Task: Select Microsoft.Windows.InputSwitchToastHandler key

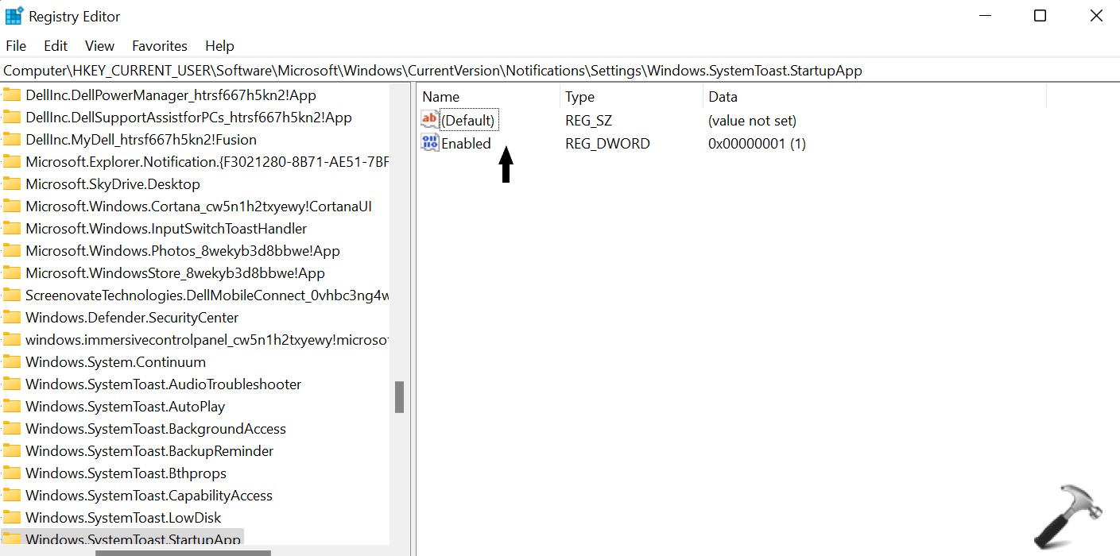Action: pyautogui.click(x=166, y=229)
